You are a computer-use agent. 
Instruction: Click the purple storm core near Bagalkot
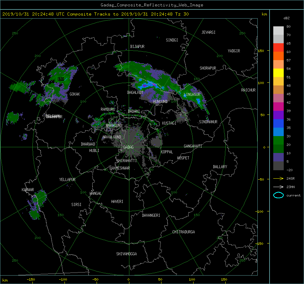145,86
